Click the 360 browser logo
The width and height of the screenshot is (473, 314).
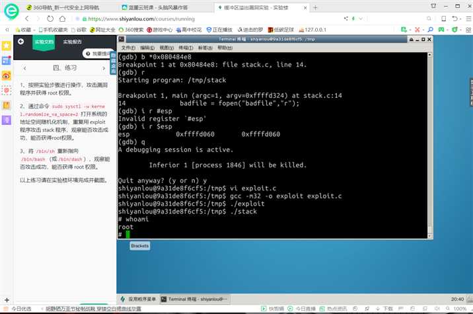[11, 11]
